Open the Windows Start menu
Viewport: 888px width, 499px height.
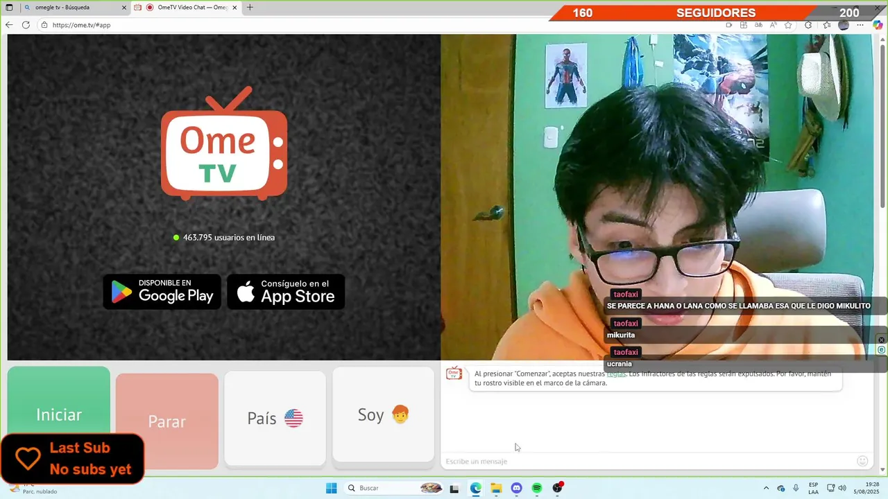332,488
